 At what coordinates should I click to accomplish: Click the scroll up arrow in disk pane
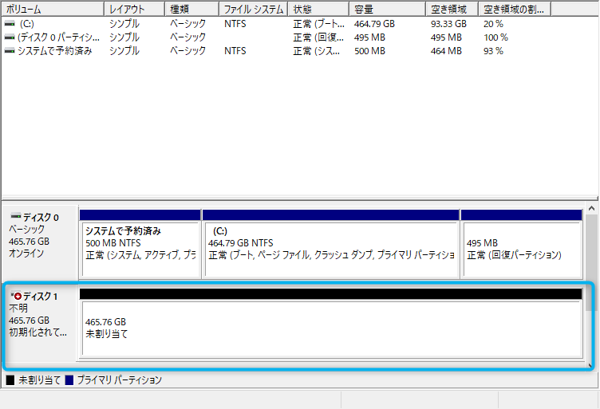coord(591,208)
